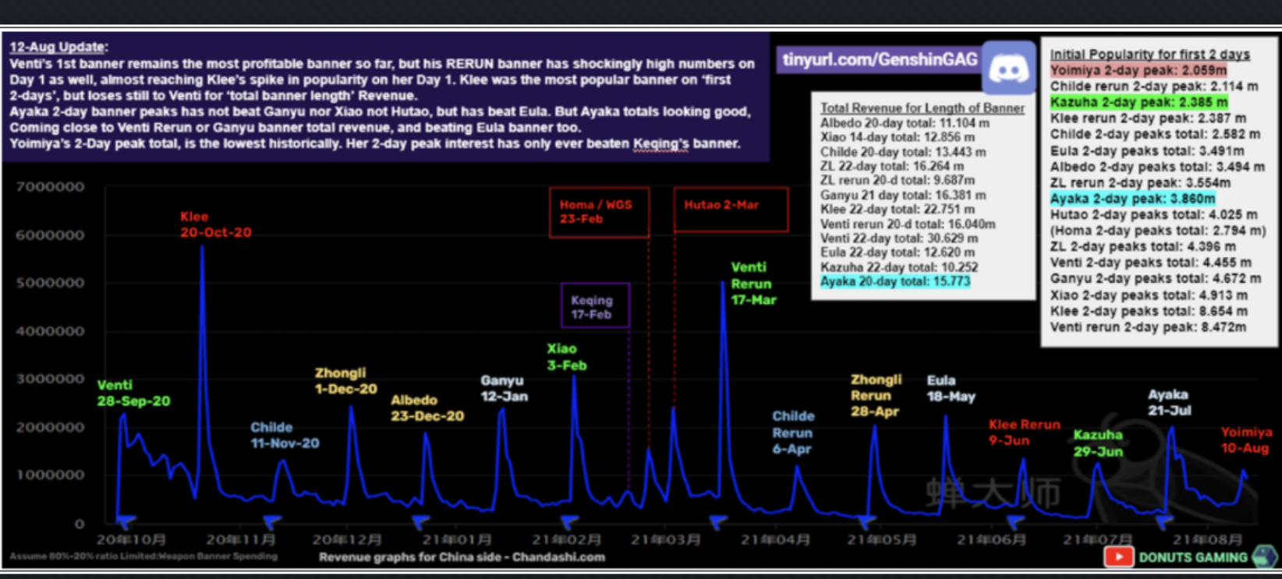Select the "Eula 18-May" chart label
The width and height of the screenshot is (1282, 579).
tap(951, 388)
